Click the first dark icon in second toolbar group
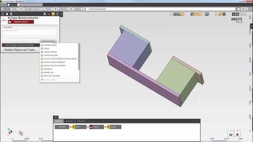 pos(192,14)
